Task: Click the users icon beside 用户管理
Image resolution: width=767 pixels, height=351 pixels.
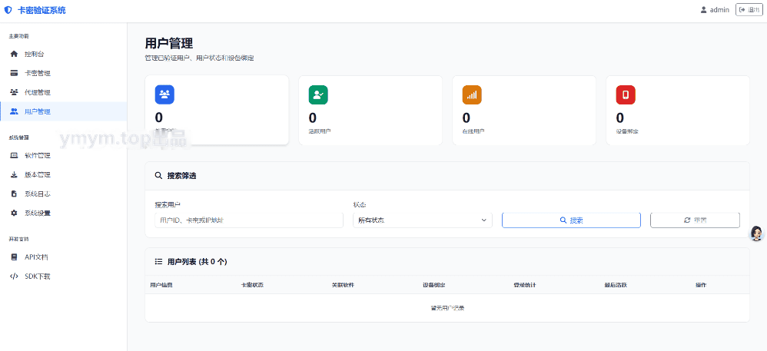Action: (x=14, y=111)
